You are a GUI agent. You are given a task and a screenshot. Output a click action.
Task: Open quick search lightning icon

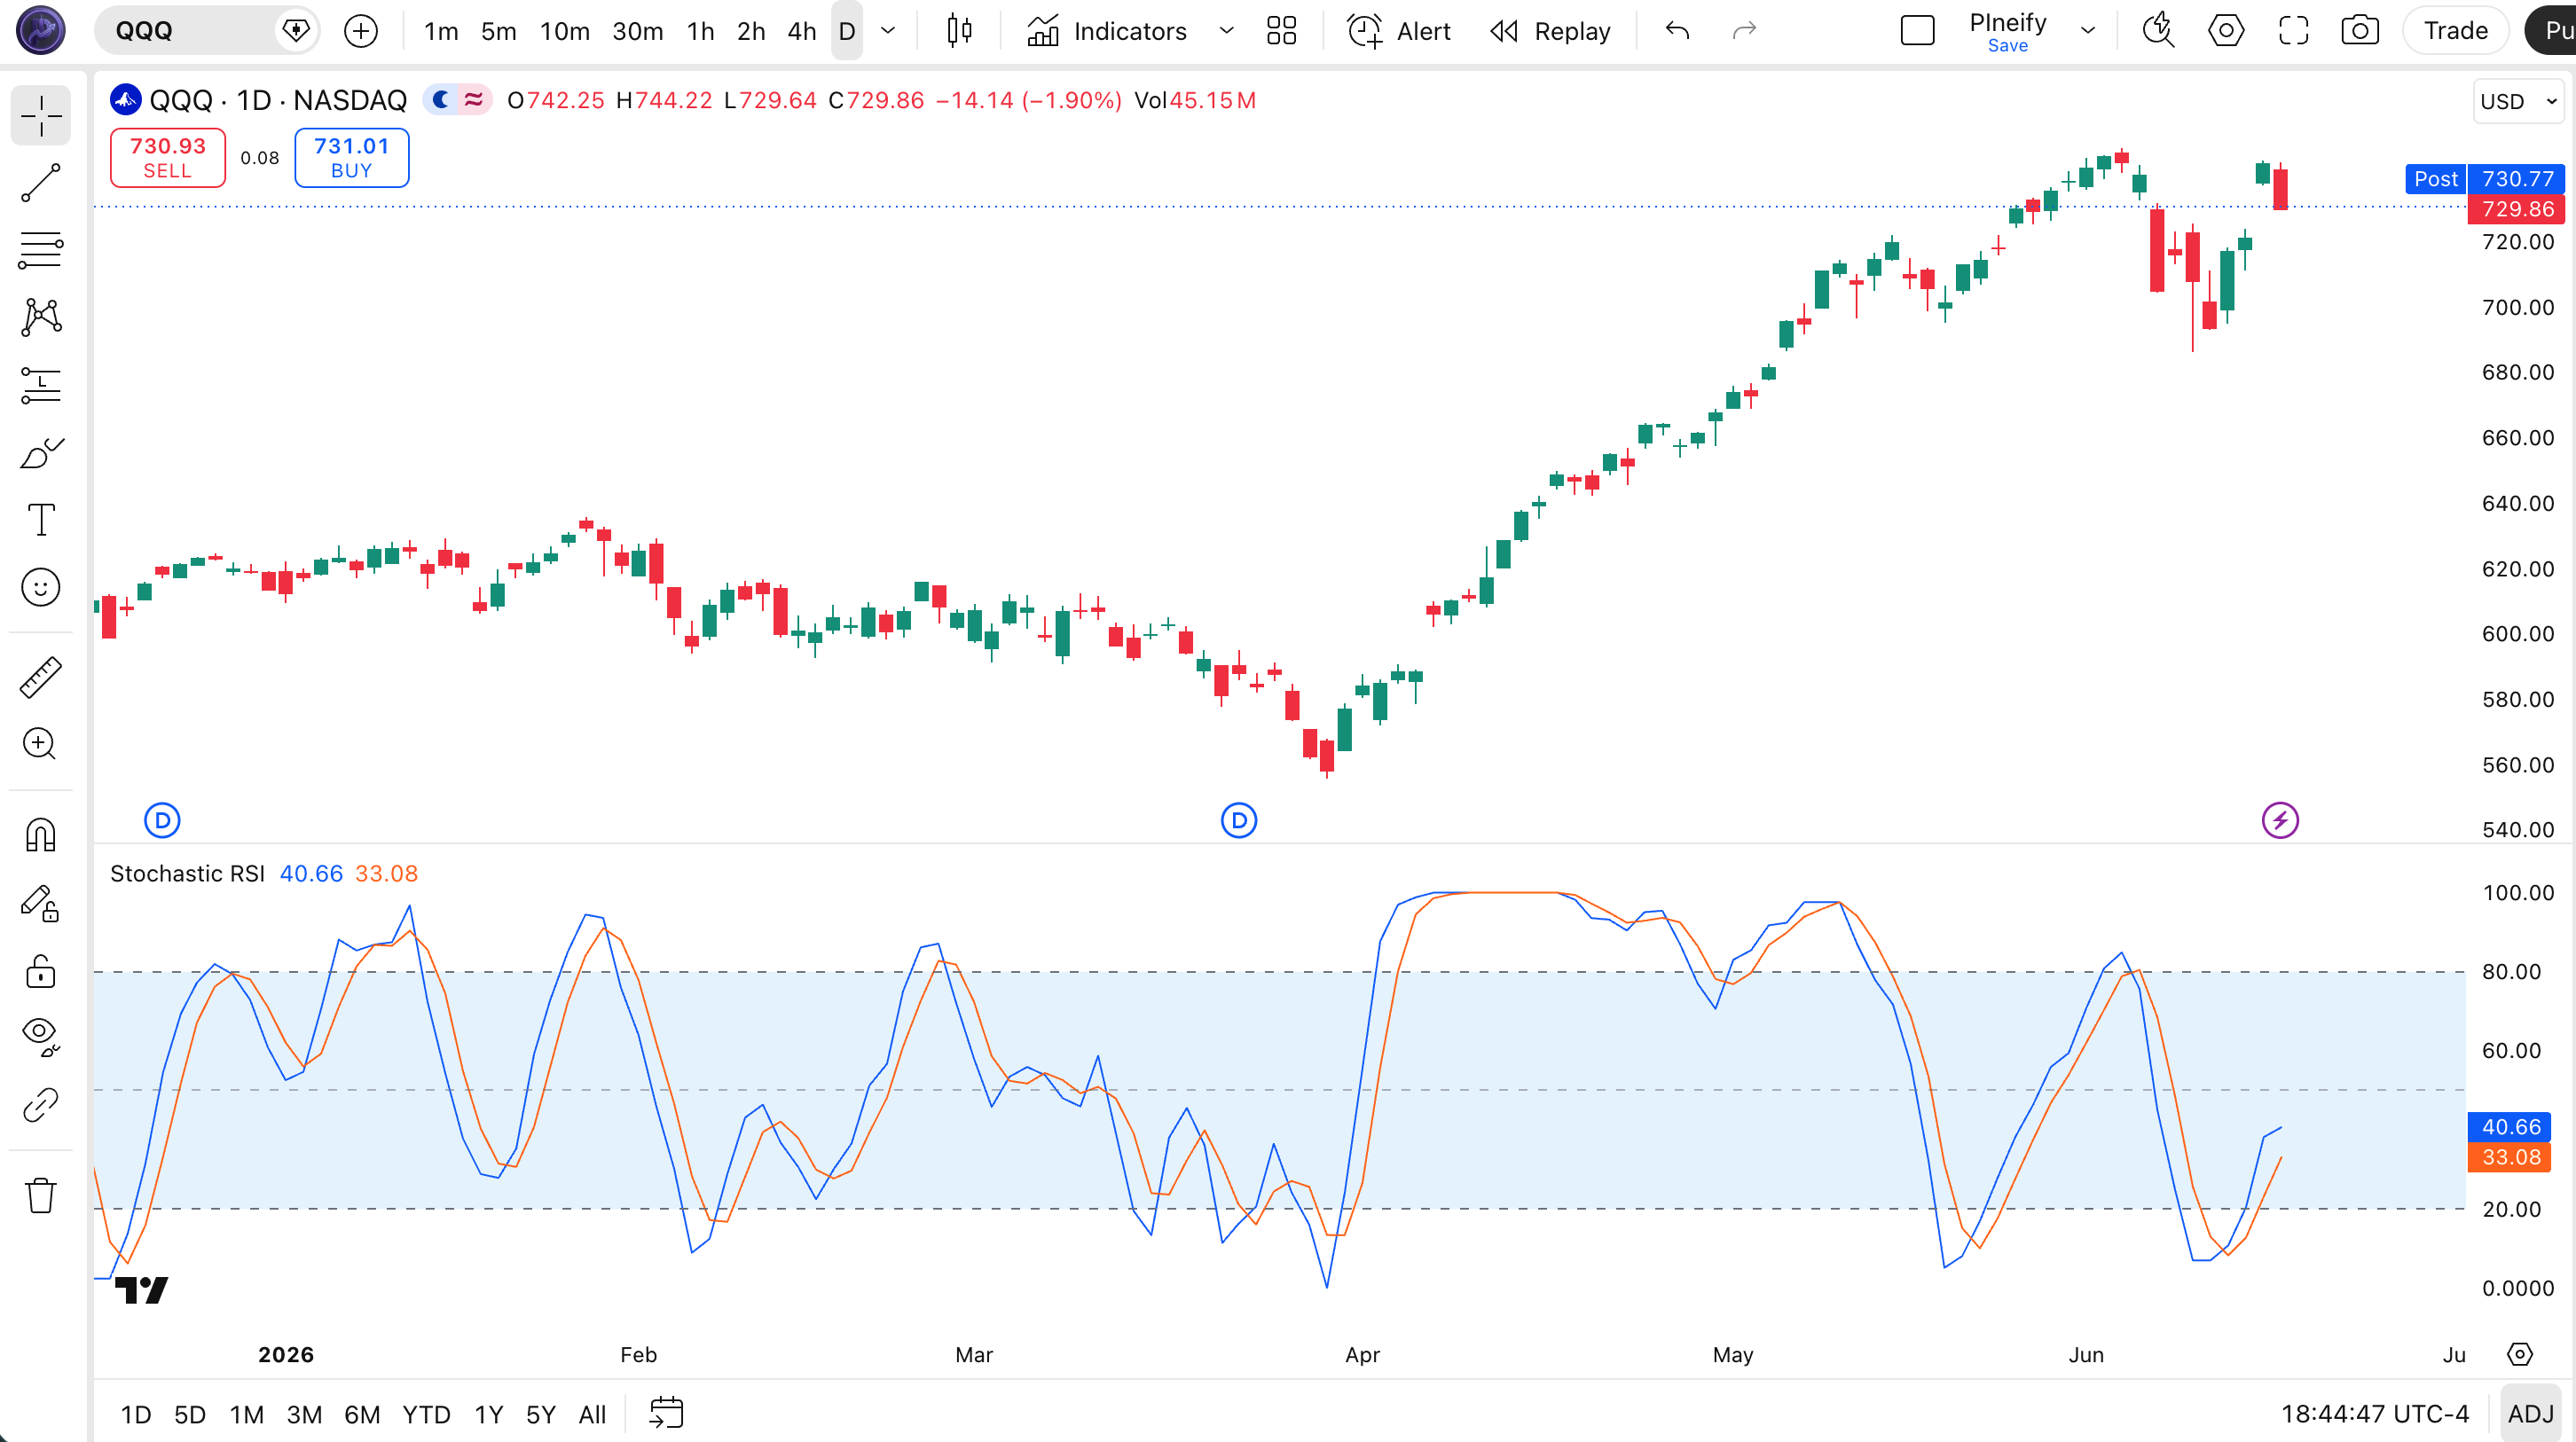(2159, 31)
